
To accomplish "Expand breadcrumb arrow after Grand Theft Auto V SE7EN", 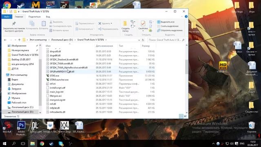I will tap(106, 40).
